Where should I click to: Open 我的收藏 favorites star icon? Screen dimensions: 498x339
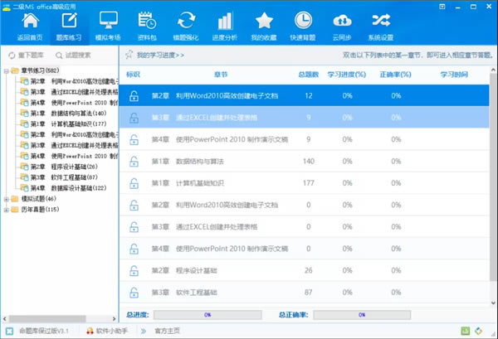point(264,22)
